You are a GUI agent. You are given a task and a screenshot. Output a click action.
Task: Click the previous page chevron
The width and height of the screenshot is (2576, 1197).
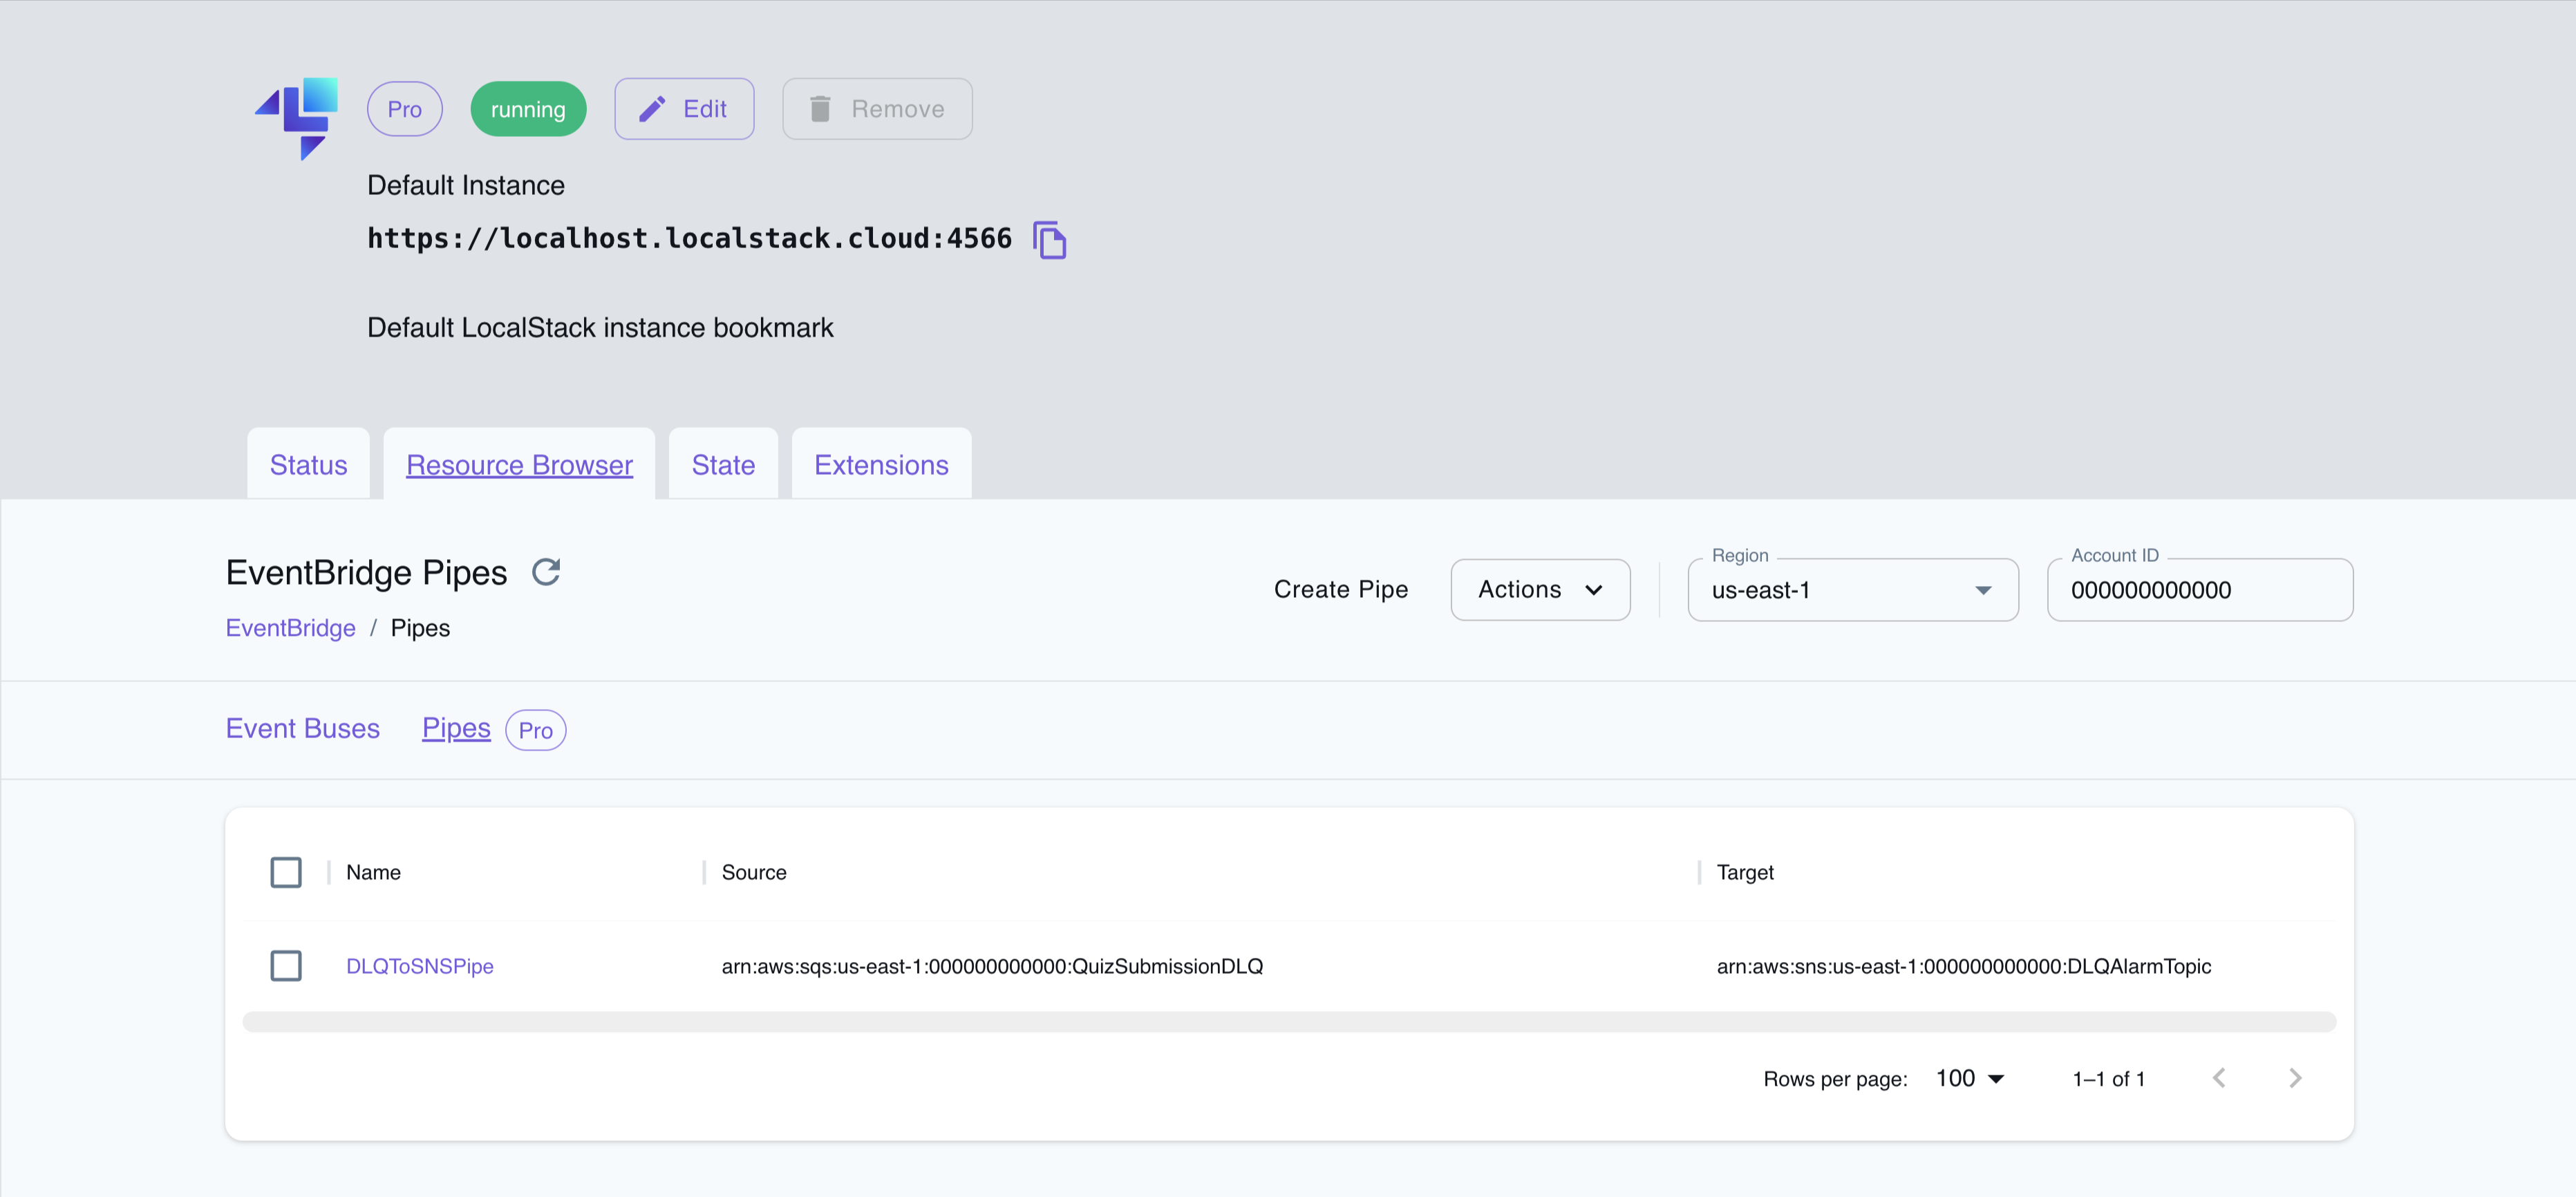pos(2220,1078)
